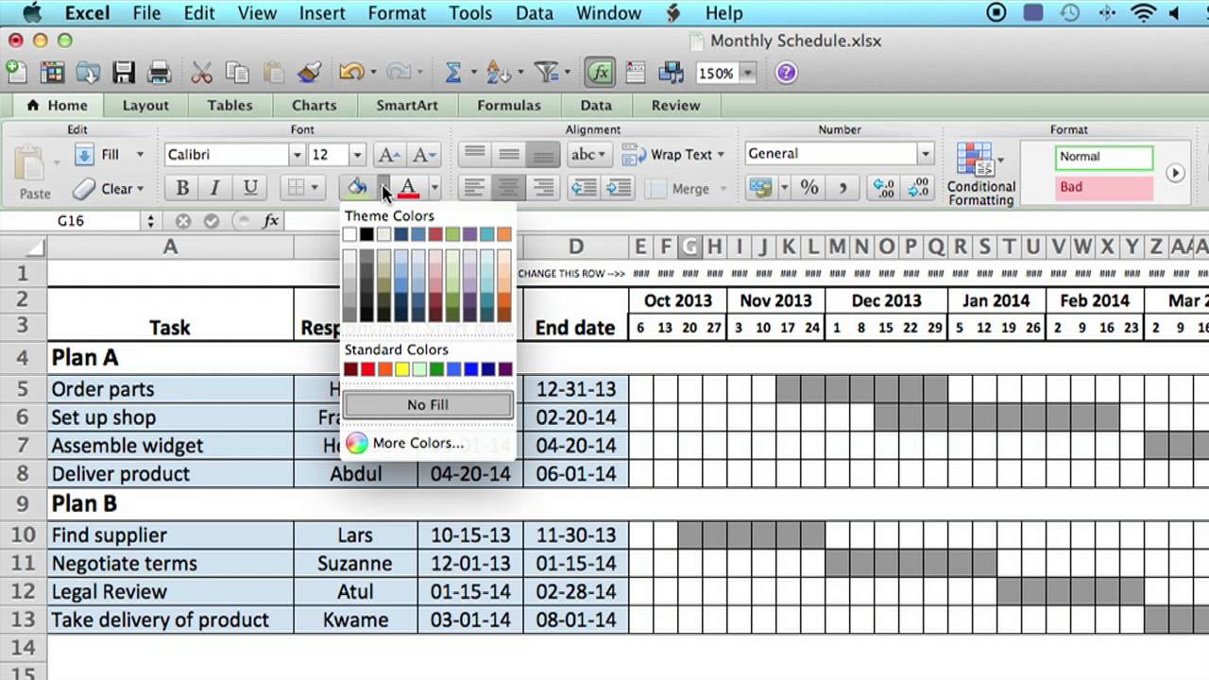The width and height of the screenshot is (1209, 680).
Task: Apply Percent style from Number group
Action: (809, 188)
